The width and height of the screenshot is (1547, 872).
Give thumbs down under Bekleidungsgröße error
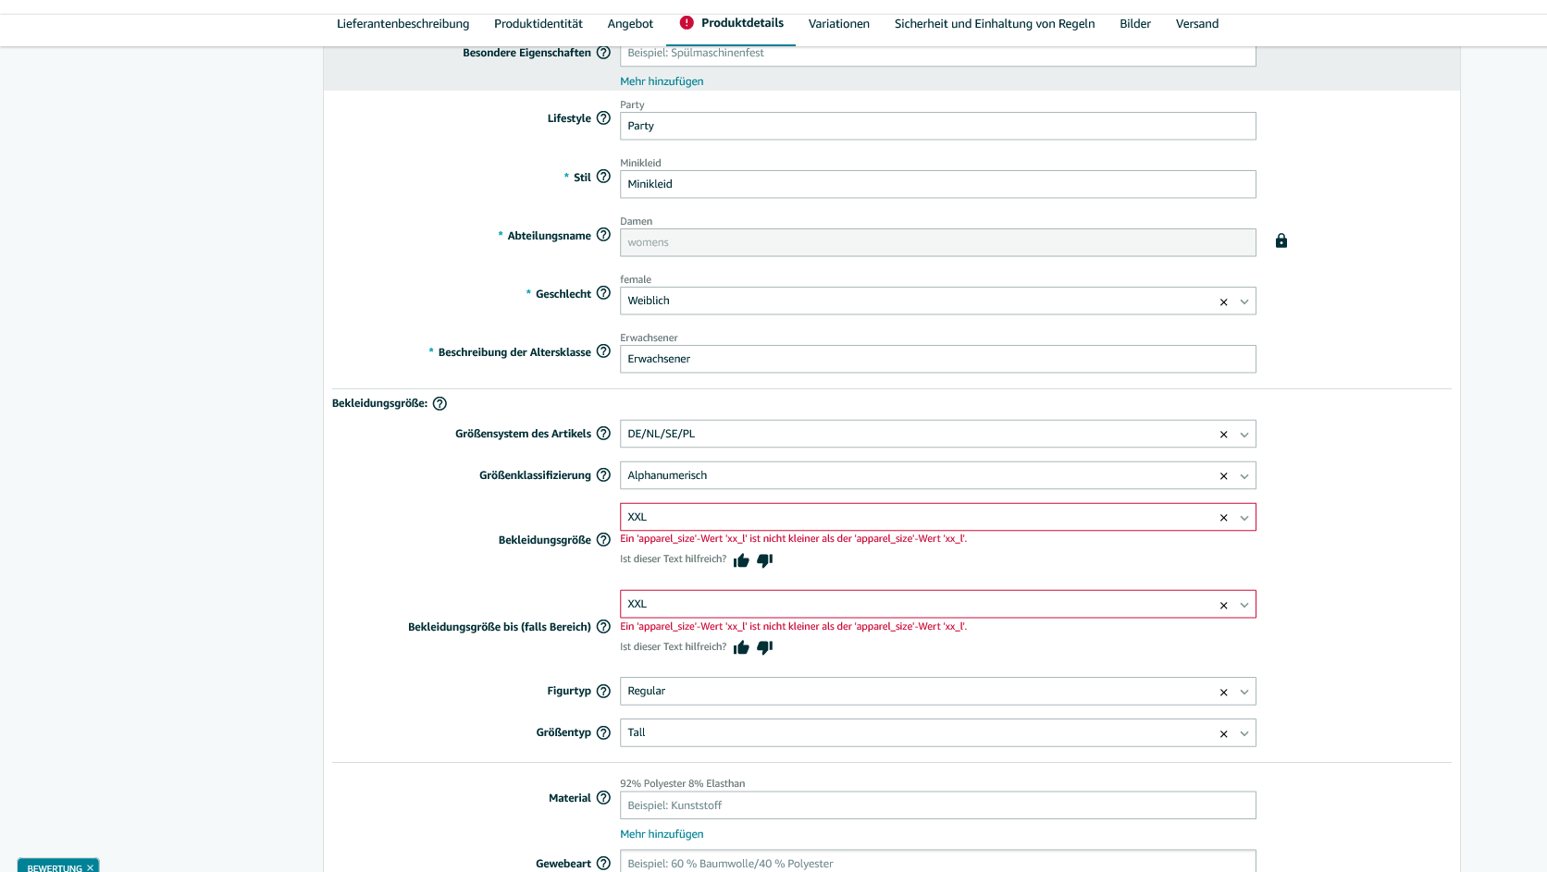pos(764,560)
